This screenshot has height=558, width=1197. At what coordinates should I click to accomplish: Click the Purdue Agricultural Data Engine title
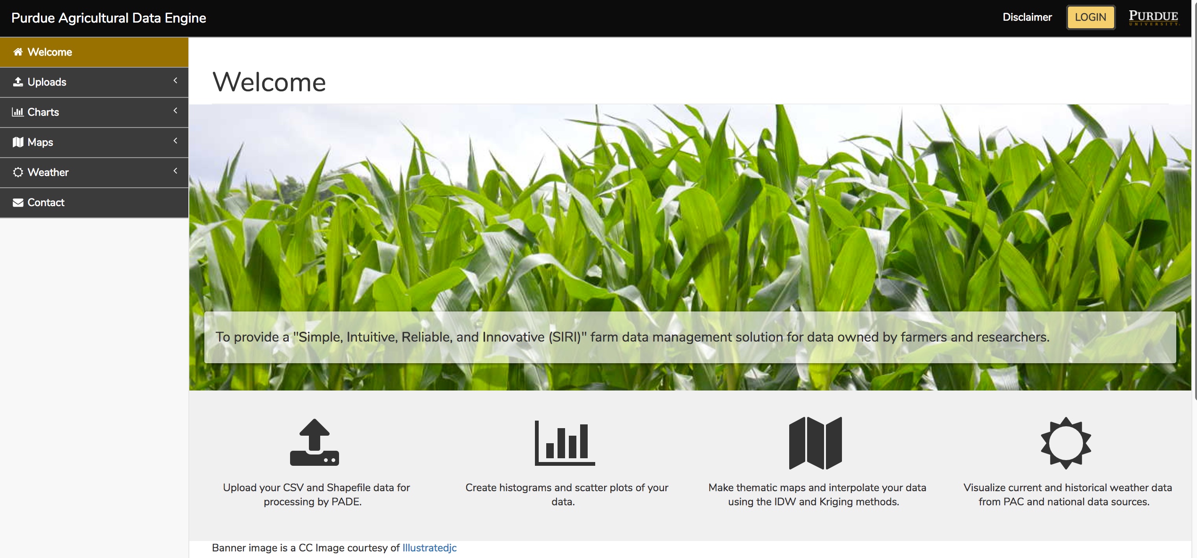[109, 18]
